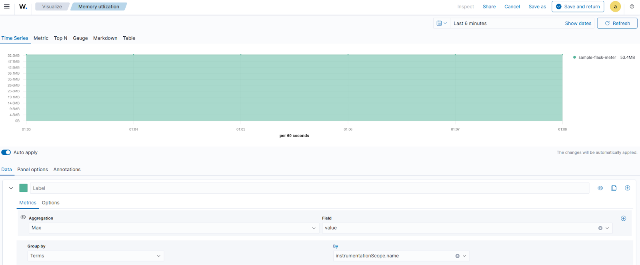The height and width of the screenshot is (265, 640).
Task: Open Panel options tab
Action: [x=32, y=170]
